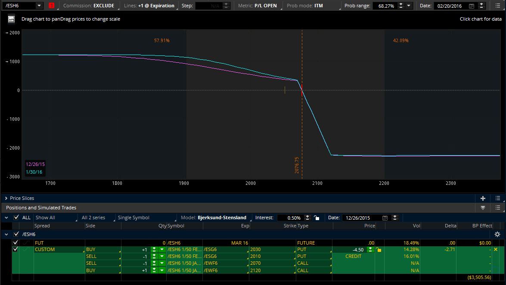Toggle the interest rate lock icon
The image size is (506, 285).
(x=317, y=218)
